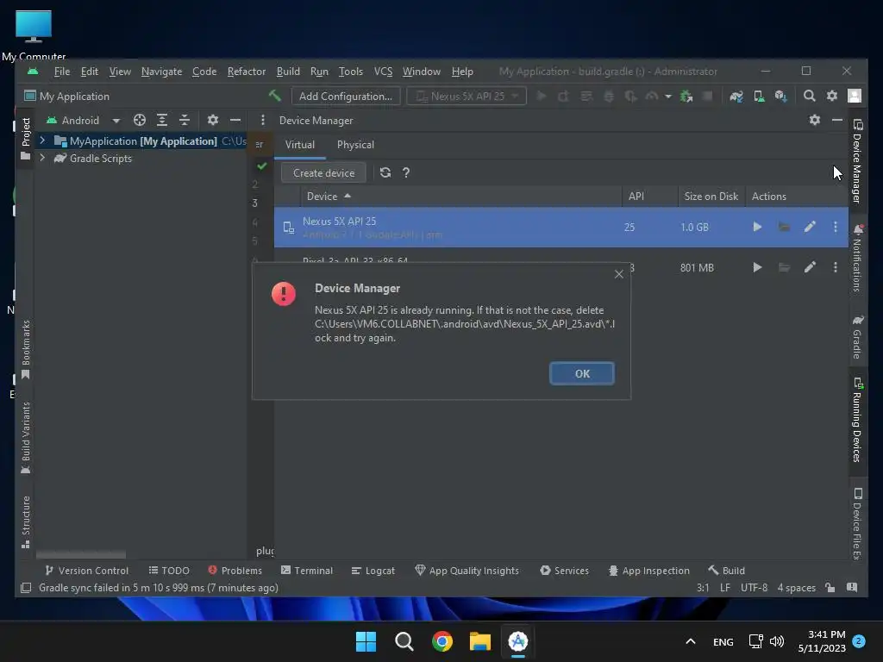Expand the Gradle Scripts tree node
883x662 pixels.
(42, 159)
